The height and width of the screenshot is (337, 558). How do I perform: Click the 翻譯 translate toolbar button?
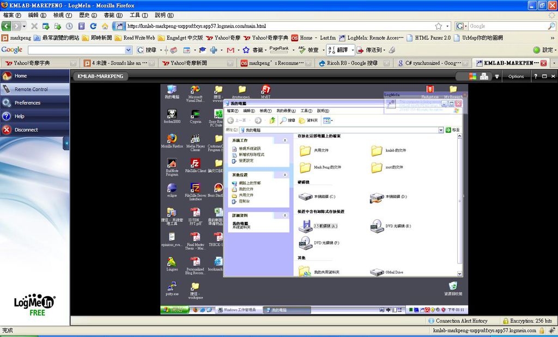pos(339,50)
